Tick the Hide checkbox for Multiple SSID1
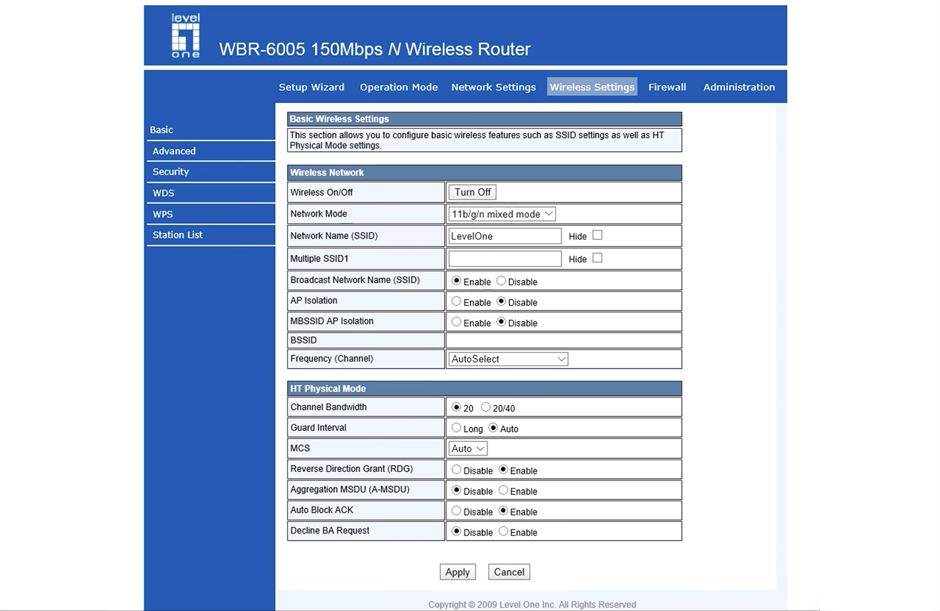This screenshot has height=611, width=940. tap(597, 258)
